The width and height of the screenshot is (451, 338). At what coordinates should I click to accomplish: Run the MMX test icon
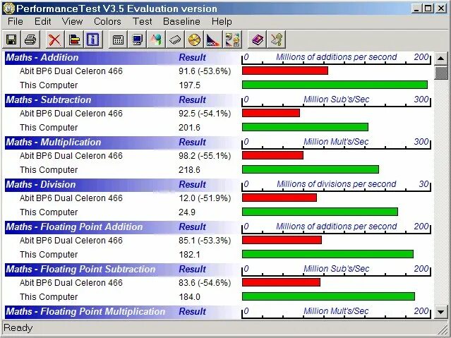[x=213, y=40]
